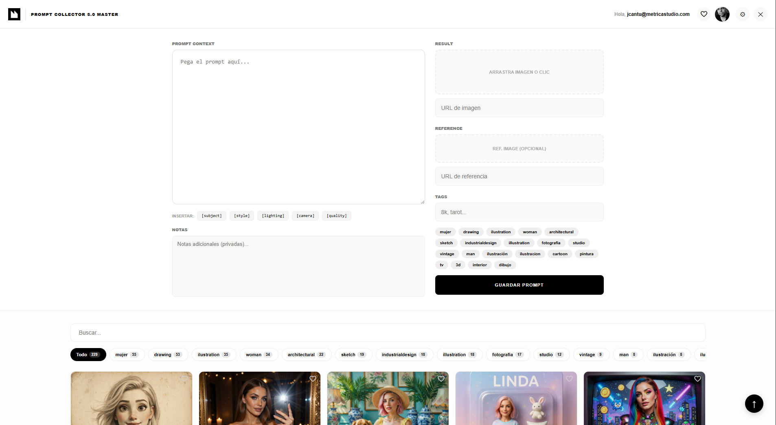
Task: Click the orange X close icon
Action: 760,14
